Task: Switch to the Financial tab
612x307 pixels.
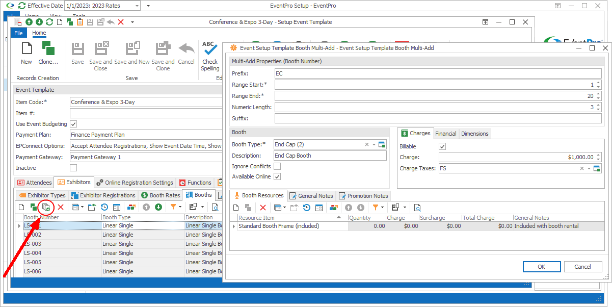Action: coord(446,134)
